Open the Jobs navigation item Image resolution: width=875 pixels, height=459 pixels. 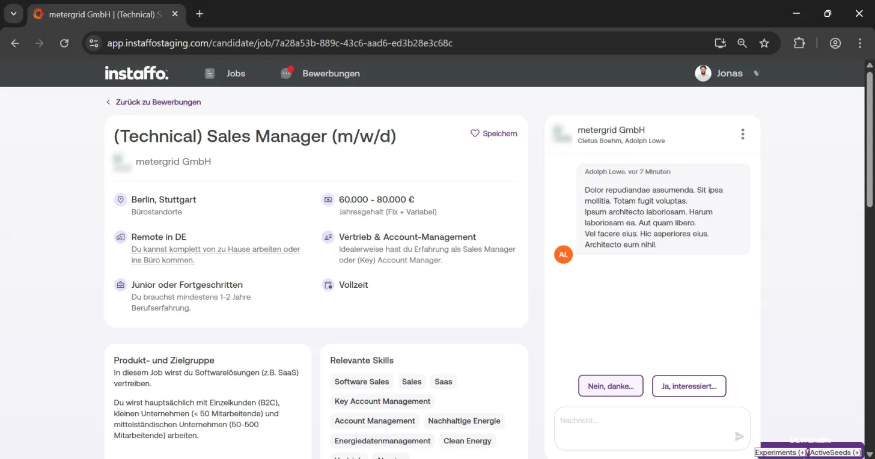point(225,73)
